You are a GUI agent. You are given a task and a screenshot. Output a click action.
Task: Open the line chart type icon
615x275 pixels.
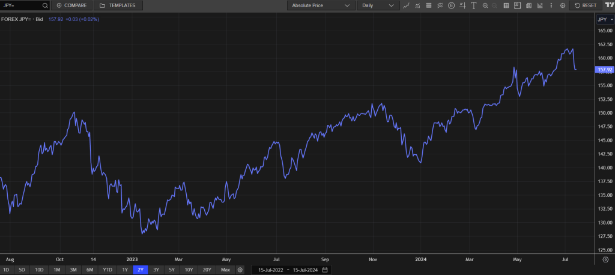(407, 5)
